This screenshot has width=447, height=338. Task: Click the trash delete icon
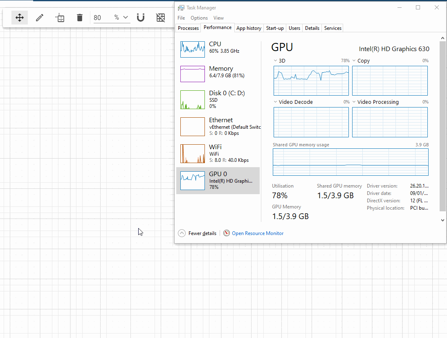click(79, 18)
